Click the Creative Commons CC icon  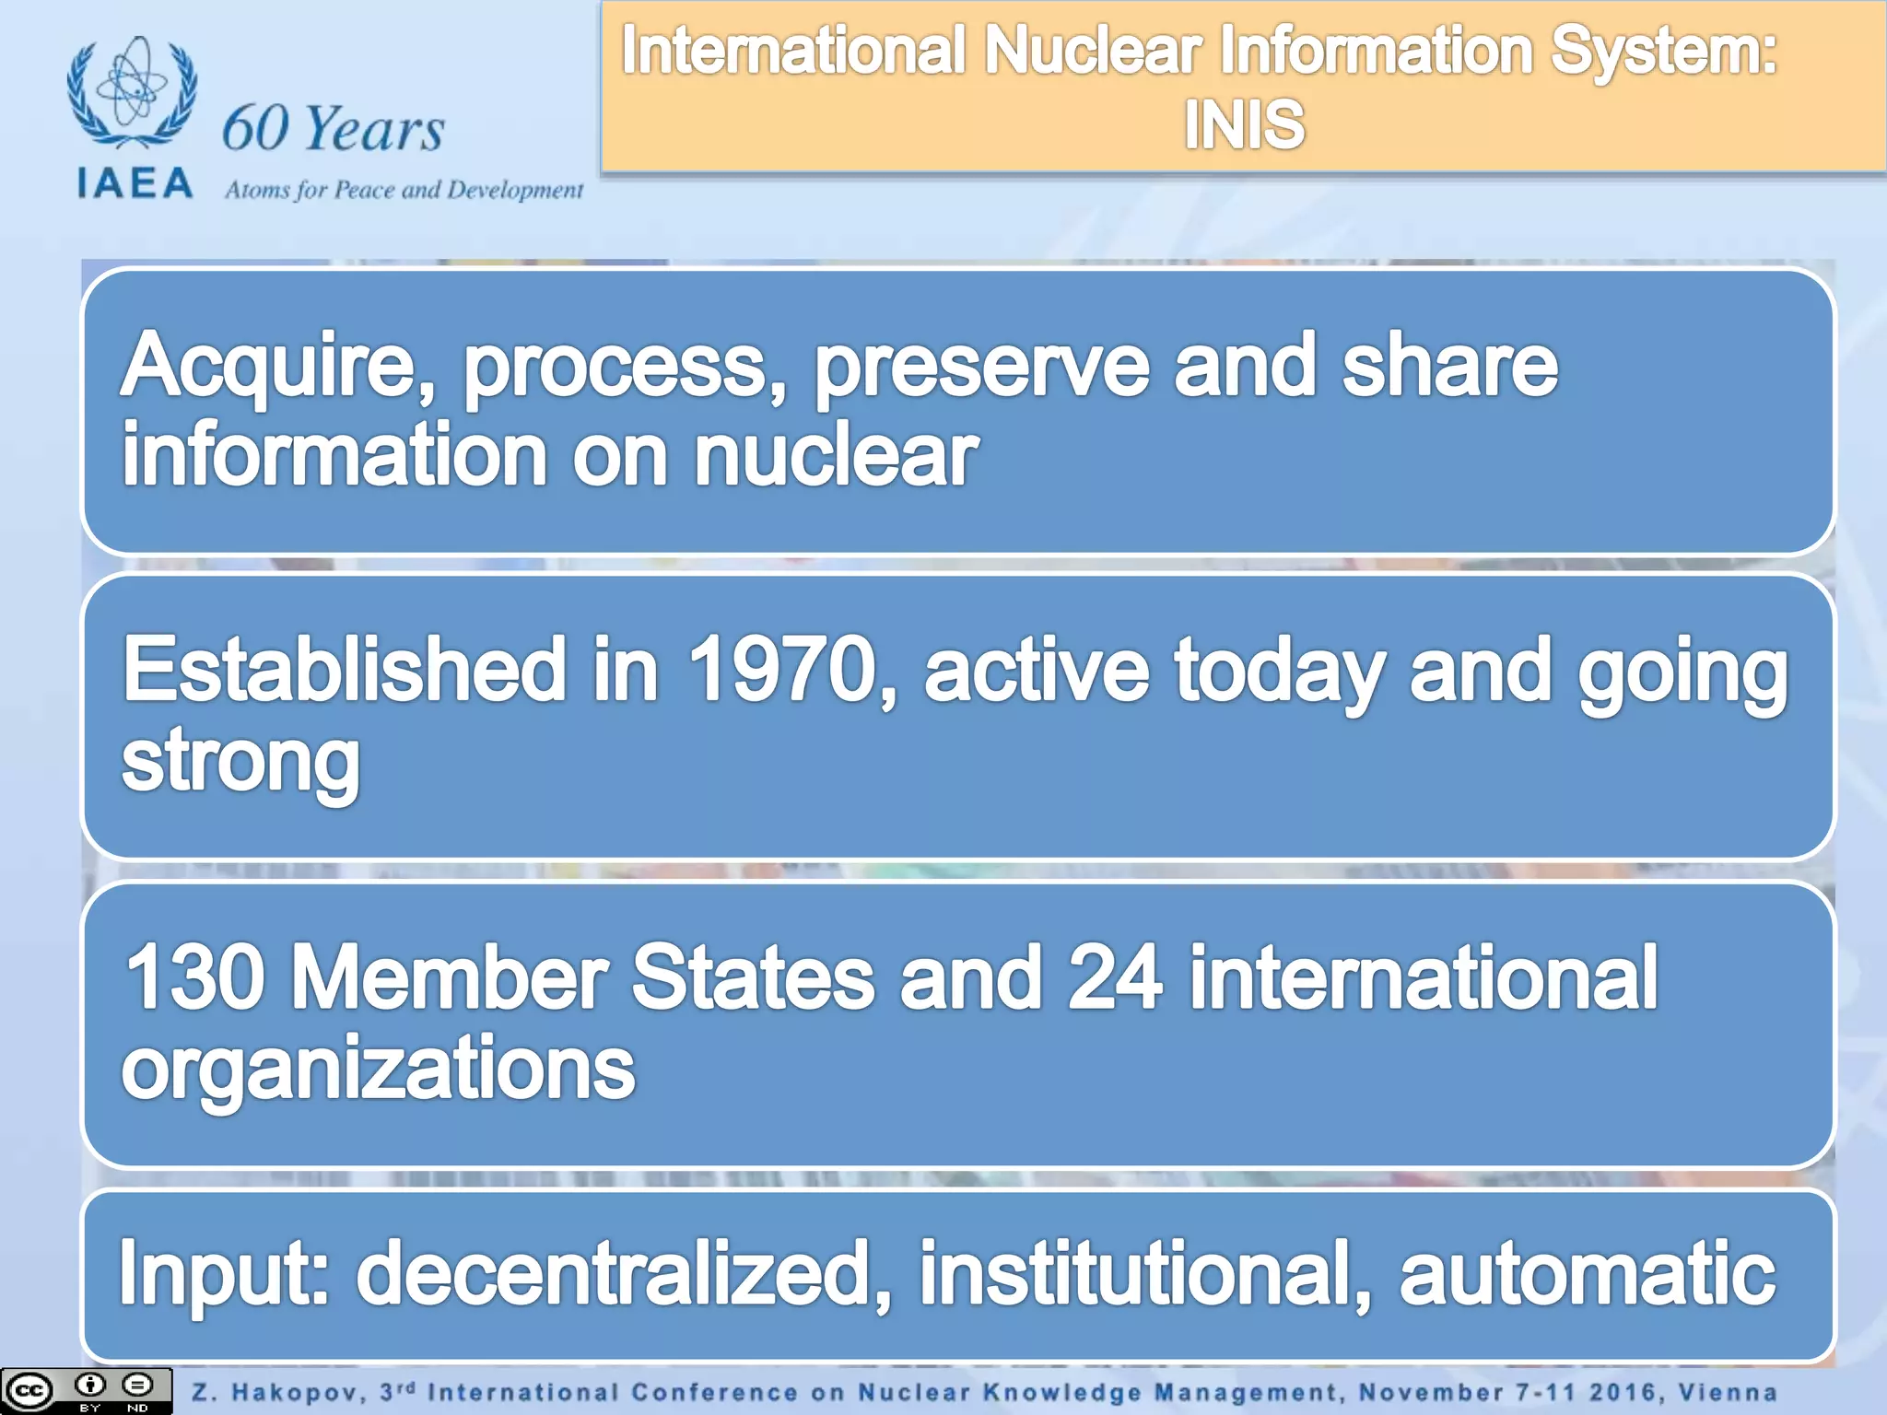[29, 1391]
